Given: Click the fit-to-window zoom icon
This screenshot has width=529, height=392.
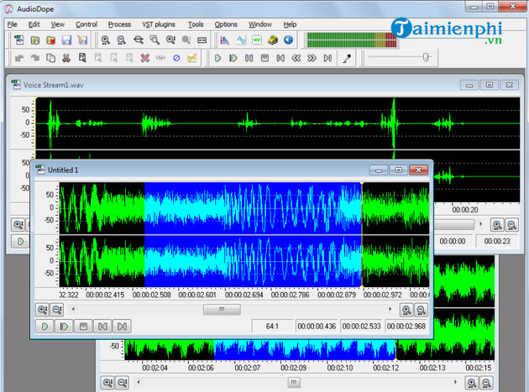Looking at the screenshot, I should click(x=202, y=40).
